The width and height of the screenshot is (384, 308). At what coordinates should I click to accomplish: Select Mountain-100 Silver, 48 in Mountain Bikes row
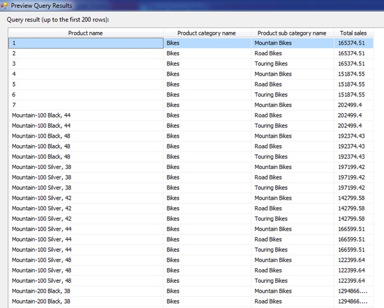(x=86, y=260)
